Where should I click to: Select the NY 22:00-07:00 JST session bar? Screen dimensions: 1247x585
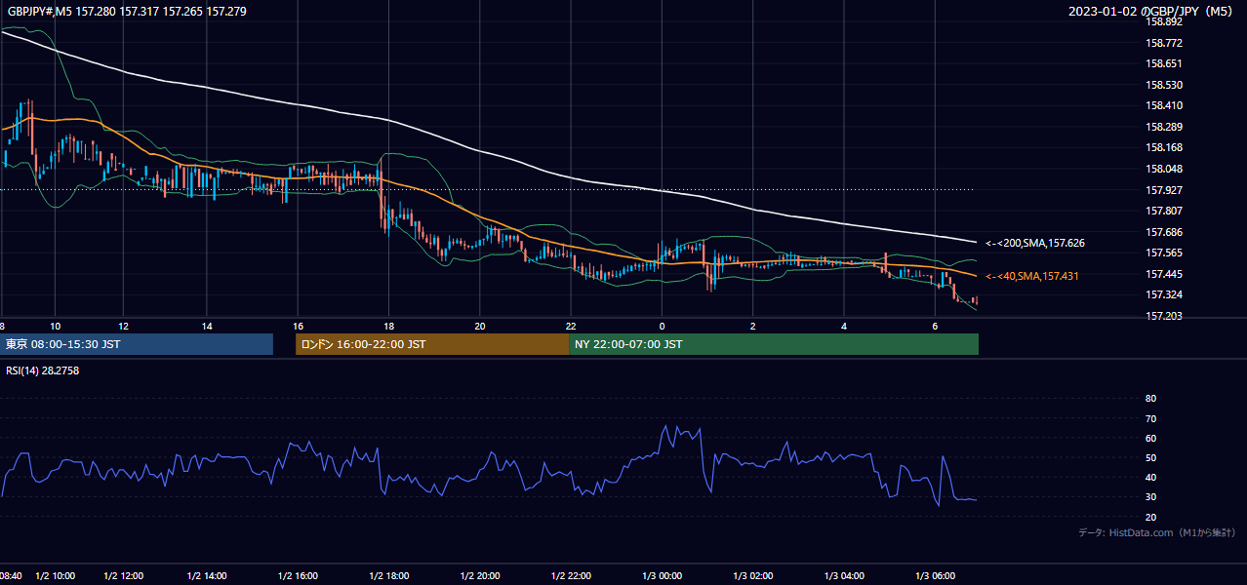774,344
